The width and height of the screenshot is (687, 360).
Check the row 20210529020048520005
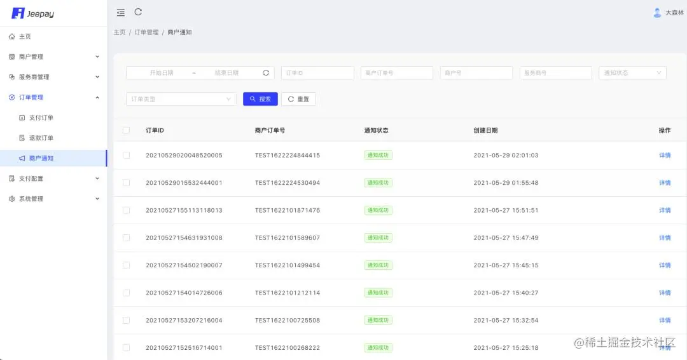point(126,156)
